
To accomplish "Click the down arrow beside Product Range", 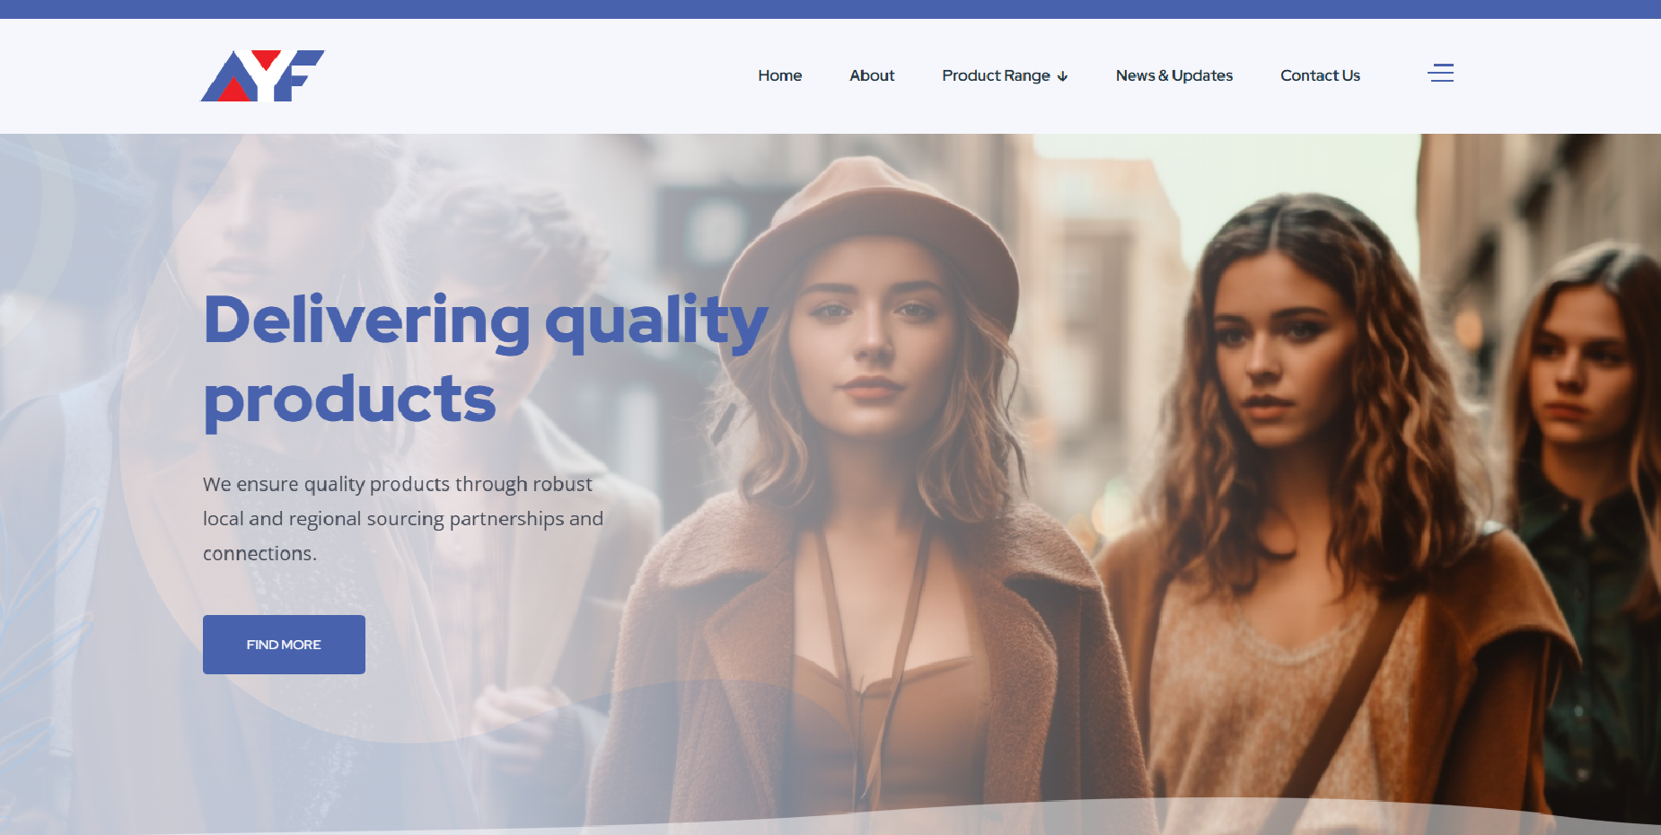I will click(x=1063, y=76).
